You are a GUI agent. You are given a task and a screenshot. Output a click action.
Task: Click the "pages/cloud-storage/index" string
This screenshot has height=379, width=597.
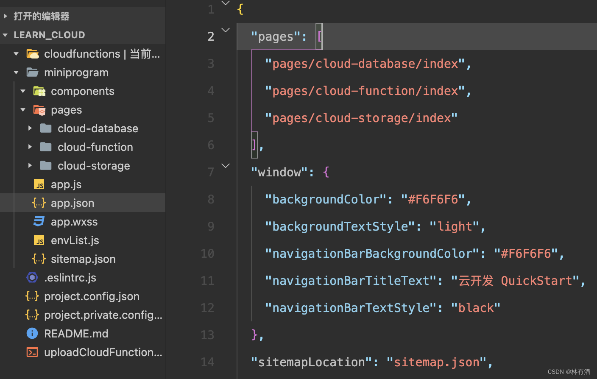coord(361,118)
